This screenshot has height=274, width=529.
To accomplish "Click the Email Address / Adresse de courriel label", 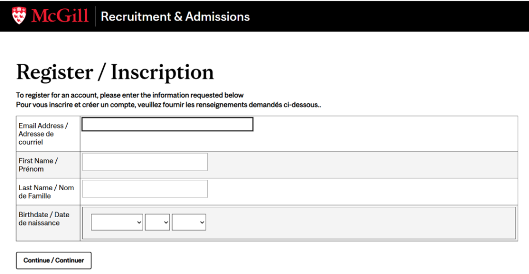I will 43,134.
